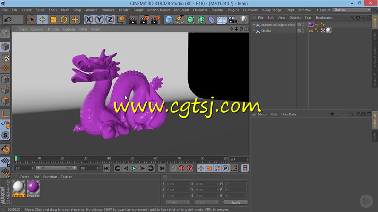Add a Cube primitive object

pyautogui.click(x=169, y=20)
